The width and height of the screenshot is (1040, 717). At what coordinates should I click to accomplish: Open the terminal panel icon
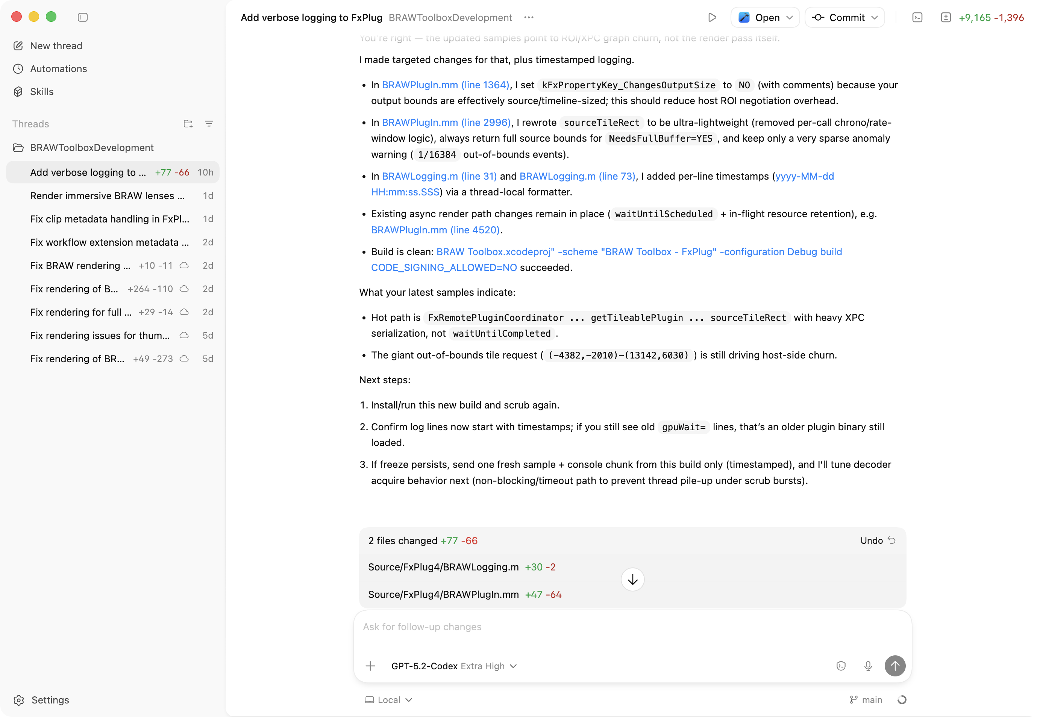tap(917, 18)
